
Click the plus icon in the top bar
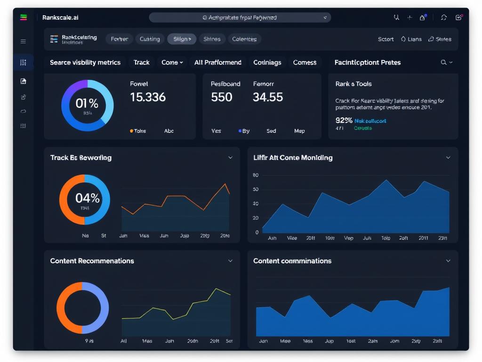410,17
